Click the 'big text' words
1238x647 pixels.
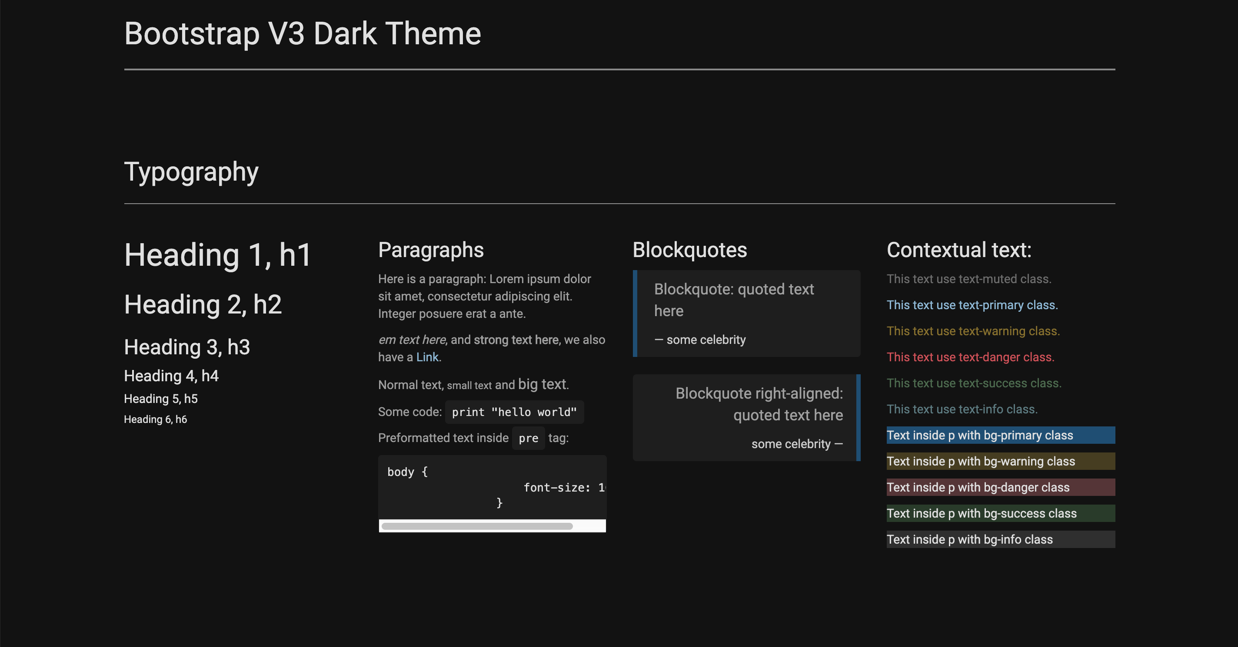[x=542, y=384]
